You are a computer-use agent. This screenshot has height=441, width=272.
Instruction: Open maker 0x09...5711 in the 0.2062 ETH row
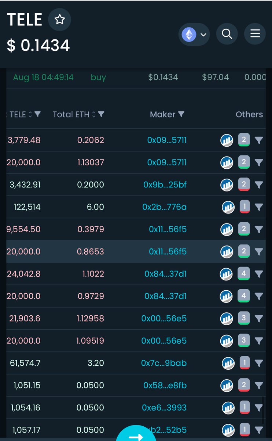167,140
